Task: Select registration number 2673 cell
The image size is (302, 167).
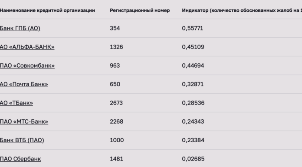Action: [x=116, y=103]
